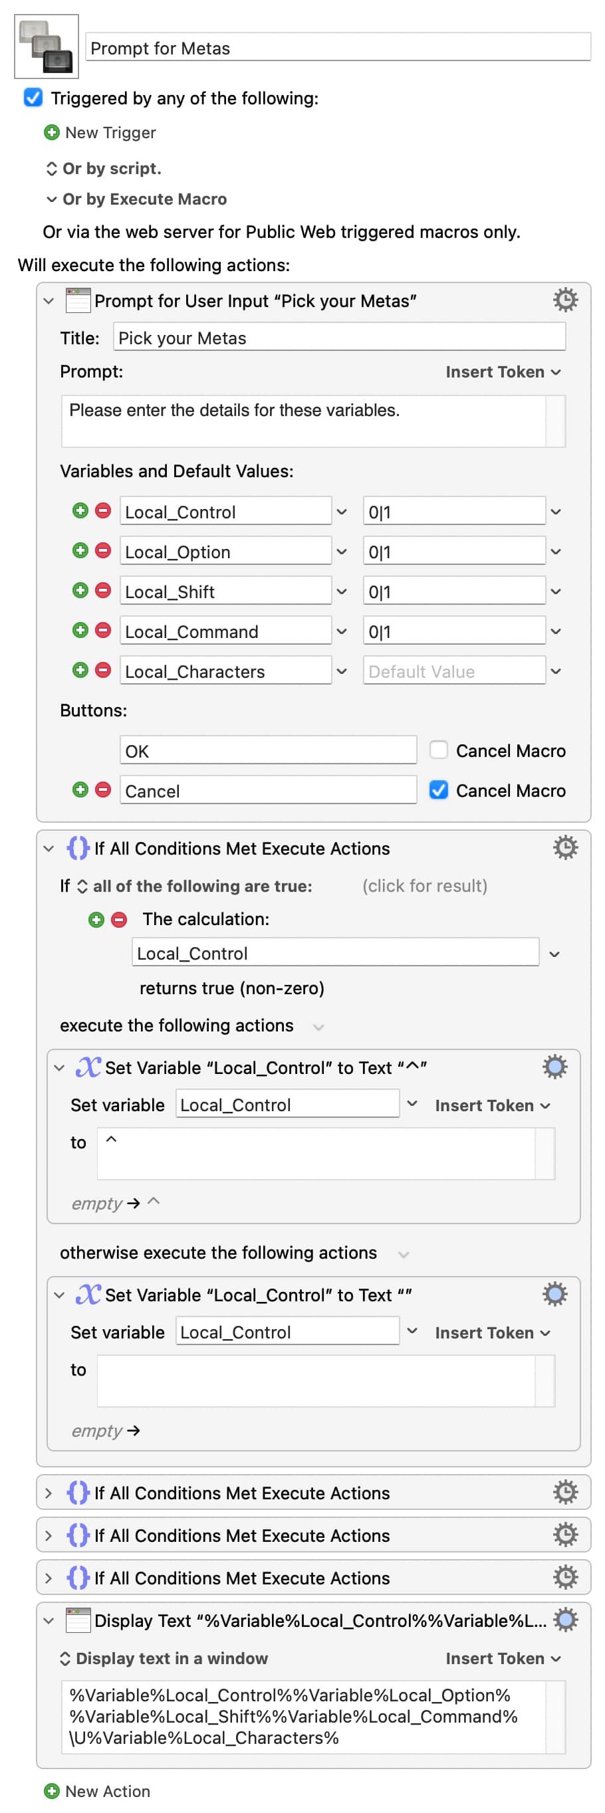Viewport: 605px width, 1813px height.
Task: Open Insert Token menu for the Prompt field
Action: 503,372
